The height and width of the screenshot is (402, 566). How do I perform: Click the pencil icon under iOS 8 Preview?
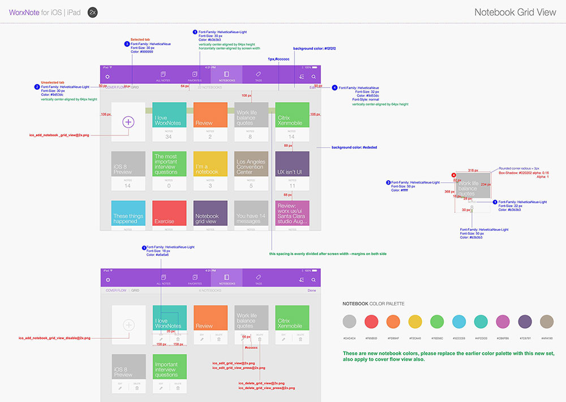[120, 387]
